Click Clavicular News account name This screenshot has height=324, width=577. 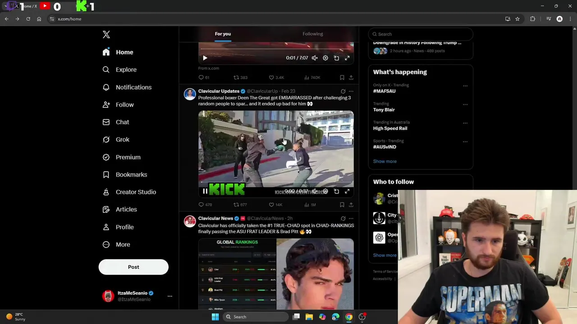point(215,219)
